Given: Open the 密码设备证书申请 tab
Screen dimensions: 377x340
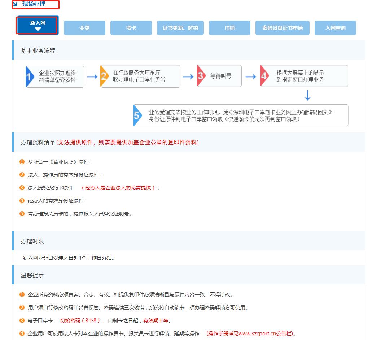Looking at the screenshot, I should 282,27.
